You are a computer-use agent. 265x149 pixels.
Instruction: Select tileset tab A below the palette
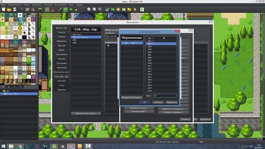pos(3,87)
